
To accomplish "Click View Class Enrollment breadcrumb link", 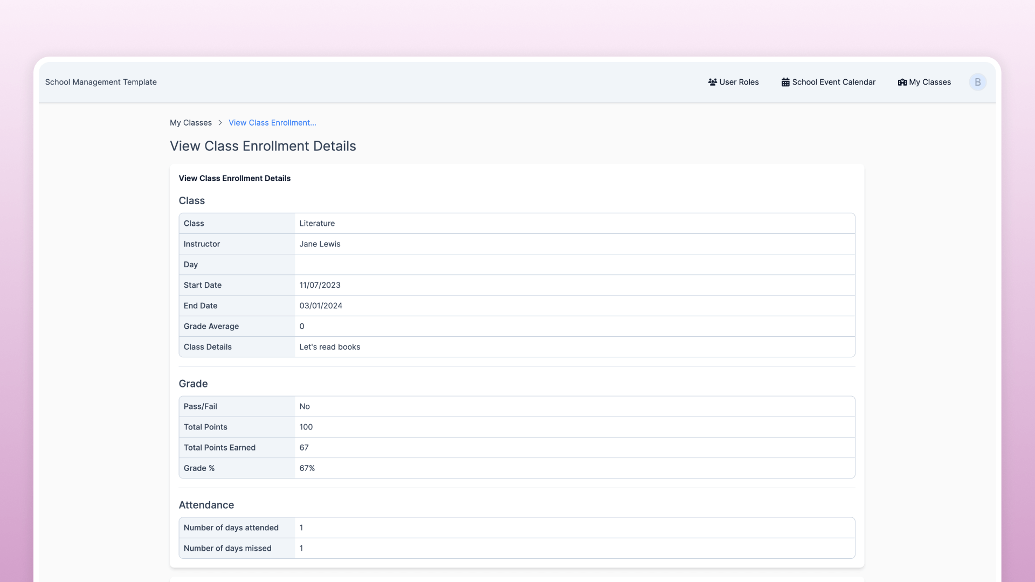I will pos(272,123).
